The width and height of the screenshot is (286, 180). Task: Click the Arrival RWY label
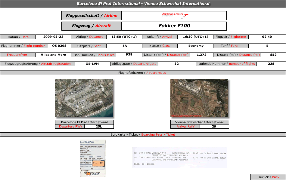185,126
